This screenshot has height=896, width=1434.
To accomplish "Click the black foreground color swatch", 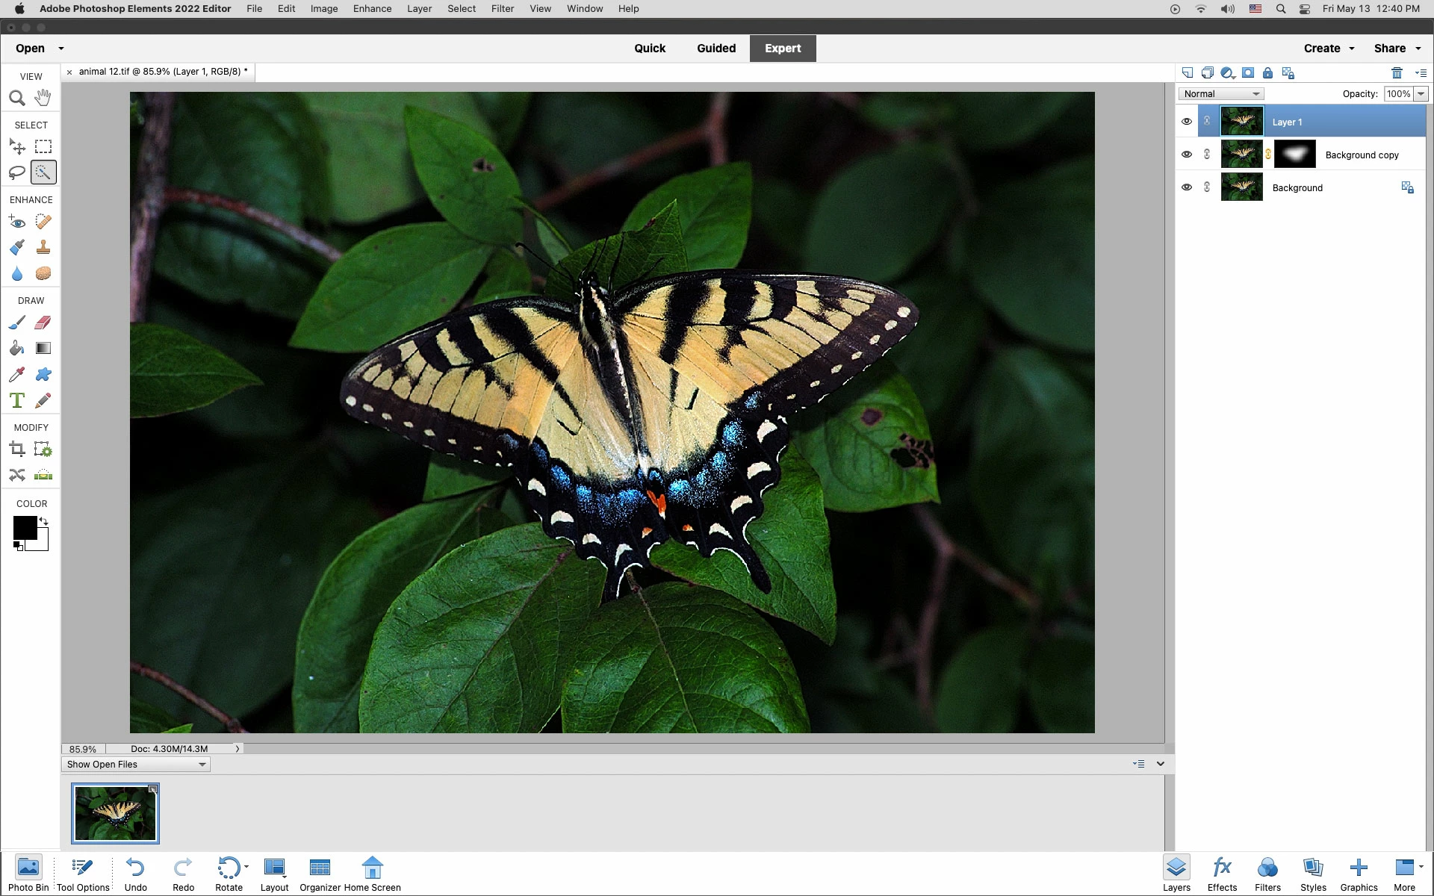I will [x=24, y=528].
